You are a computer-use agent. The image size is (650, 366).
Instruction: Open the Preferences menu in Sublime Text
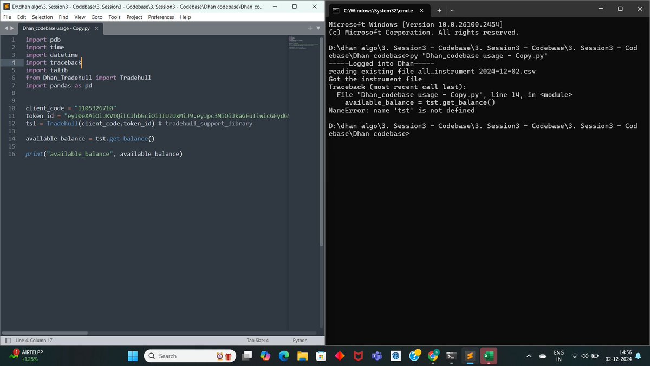click(x=161, y=17)
